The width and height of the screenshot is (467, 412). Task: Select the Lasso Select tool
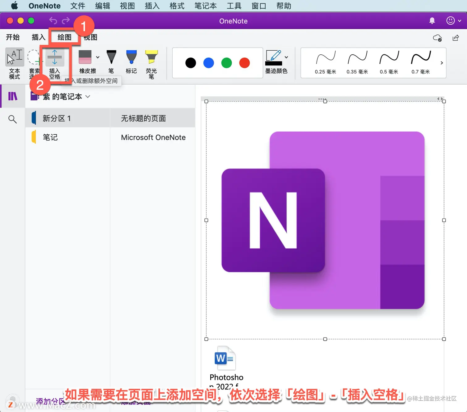point(34,64)
